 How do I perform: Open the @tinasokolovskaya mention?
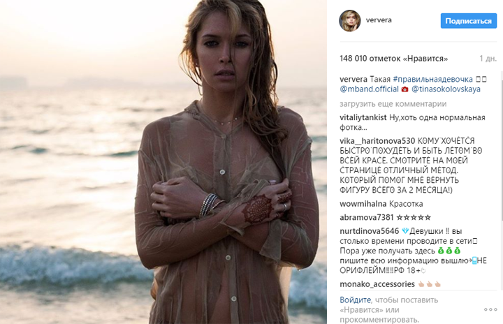pyautogui.click(x=446, y=89)
